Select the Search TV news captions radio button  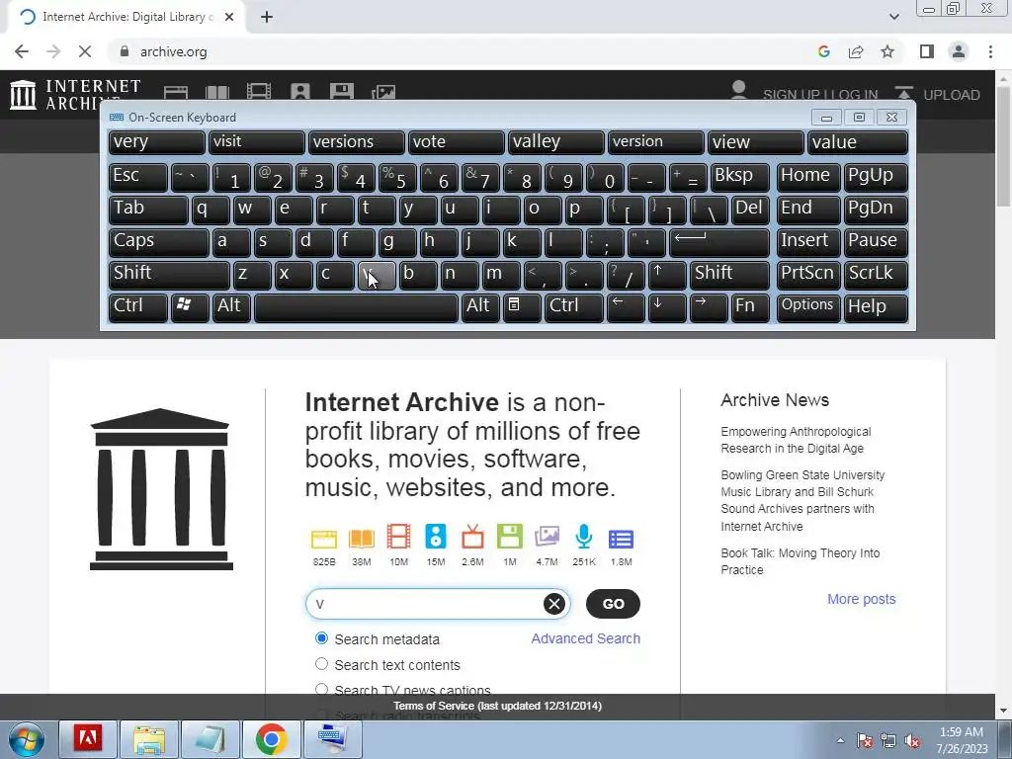point(321,689)
